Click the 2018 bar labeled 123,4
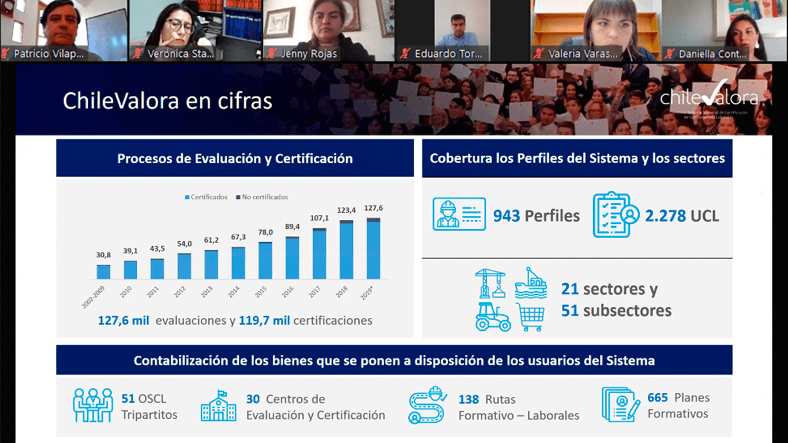 pyautogui.click(x=346, y=250)
